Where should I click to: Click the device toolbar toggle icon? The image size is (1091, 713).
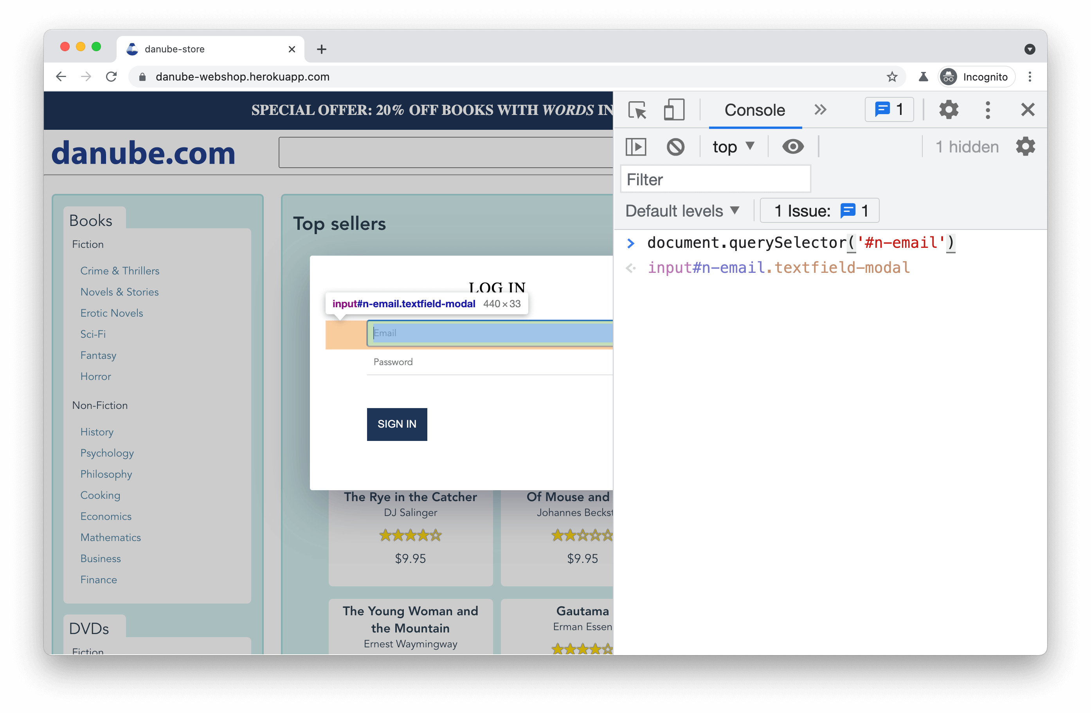(x=673, y=110)
